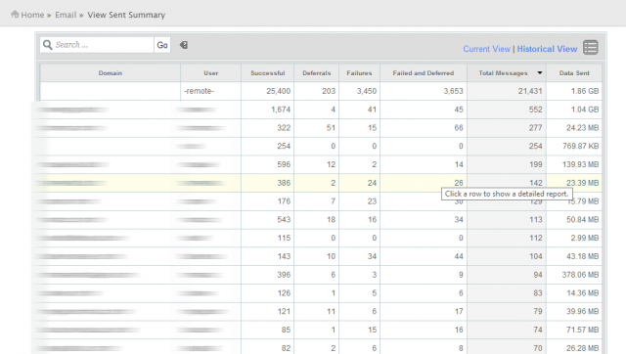Click the 24.23 MB data sent cell
The height and width of the screenshot is (354, 626).
click(x=574, y=128)
